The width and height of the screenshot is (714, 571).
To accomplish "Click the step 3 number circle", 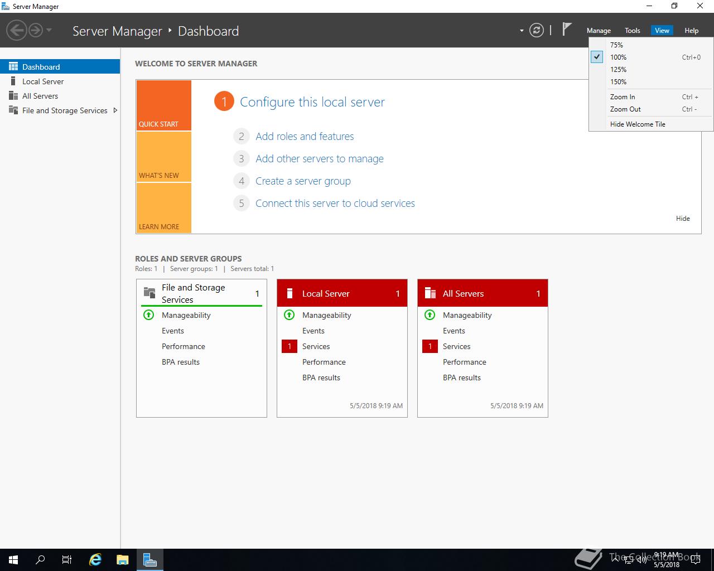I will coord(241,159).
